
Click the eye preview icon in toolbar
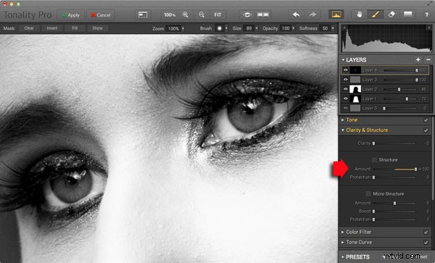tap(247, 14)
